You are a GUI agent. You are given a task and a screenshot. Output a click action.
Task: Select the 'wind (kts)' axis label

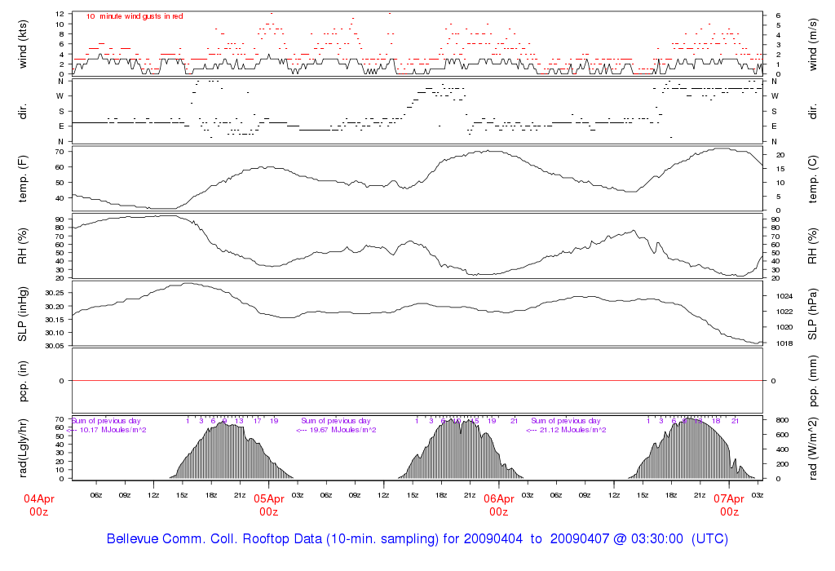[x=22, y=44]
